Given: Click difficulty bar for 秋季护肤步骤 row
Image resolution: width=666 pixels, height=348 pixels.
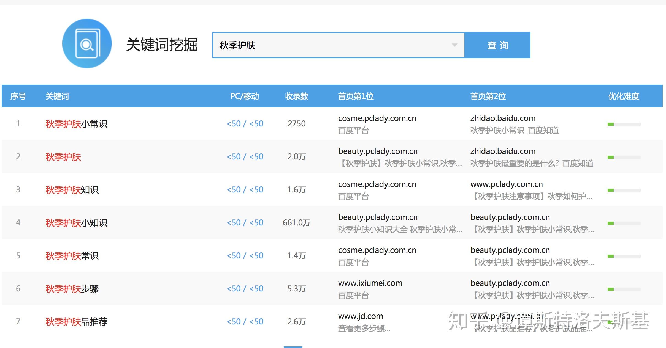Looking at the screenshot, I should tap(624, 289).
